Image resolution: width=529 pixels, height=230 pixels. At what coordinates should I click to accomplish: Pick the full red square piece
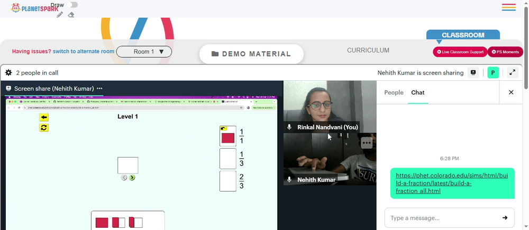click(102, 223)
